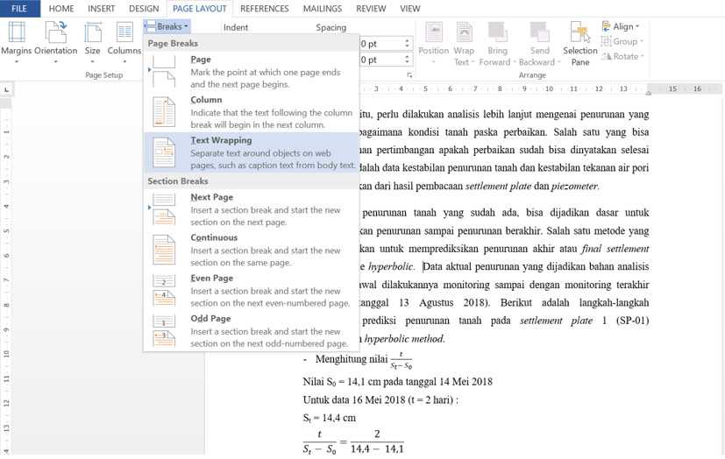This screenshot has height=459, width=725.
Task: Click the Page break icon
Action: pos(164,72)
